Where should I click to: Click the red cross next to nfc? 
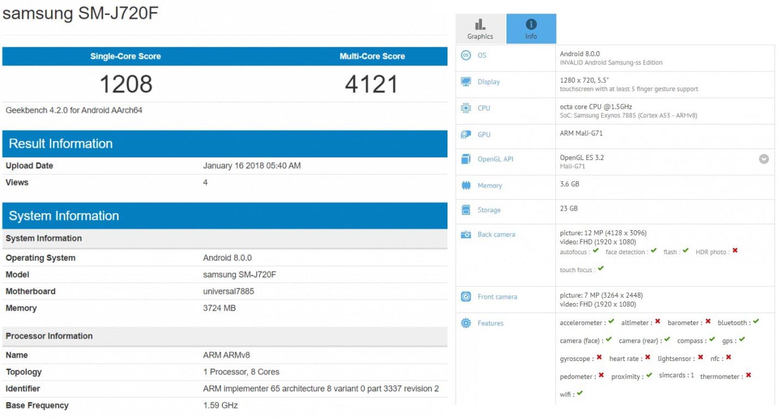pos(728,358)
